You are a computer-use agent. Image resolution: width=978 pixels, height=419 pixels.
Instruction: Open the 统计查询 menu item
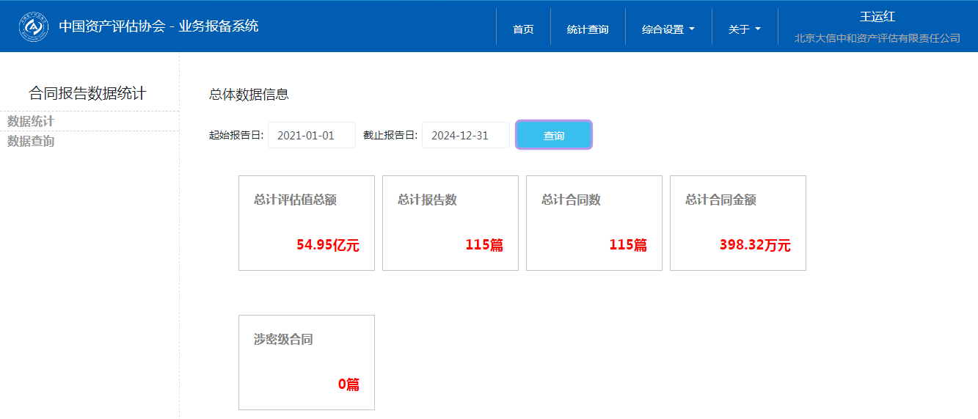point(588,29)
